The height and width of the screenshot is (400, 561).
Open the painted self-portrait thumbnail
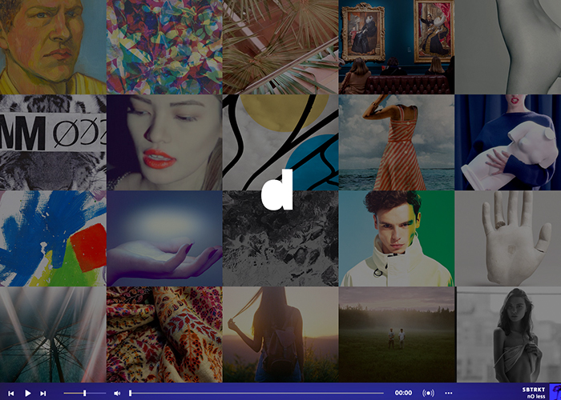[52, 46]
